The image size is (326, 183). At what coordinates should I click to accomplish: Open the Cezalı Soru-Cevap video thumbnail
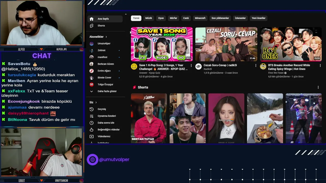226,44
